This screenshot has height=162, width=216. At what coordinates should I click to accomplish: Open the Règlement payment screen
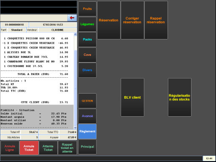[87, 131]
